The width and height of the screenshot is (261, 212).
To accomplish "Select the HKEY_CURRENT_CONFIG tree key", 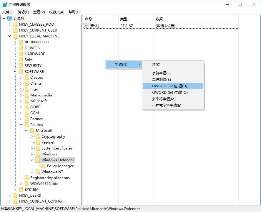I will coord(40,201).
